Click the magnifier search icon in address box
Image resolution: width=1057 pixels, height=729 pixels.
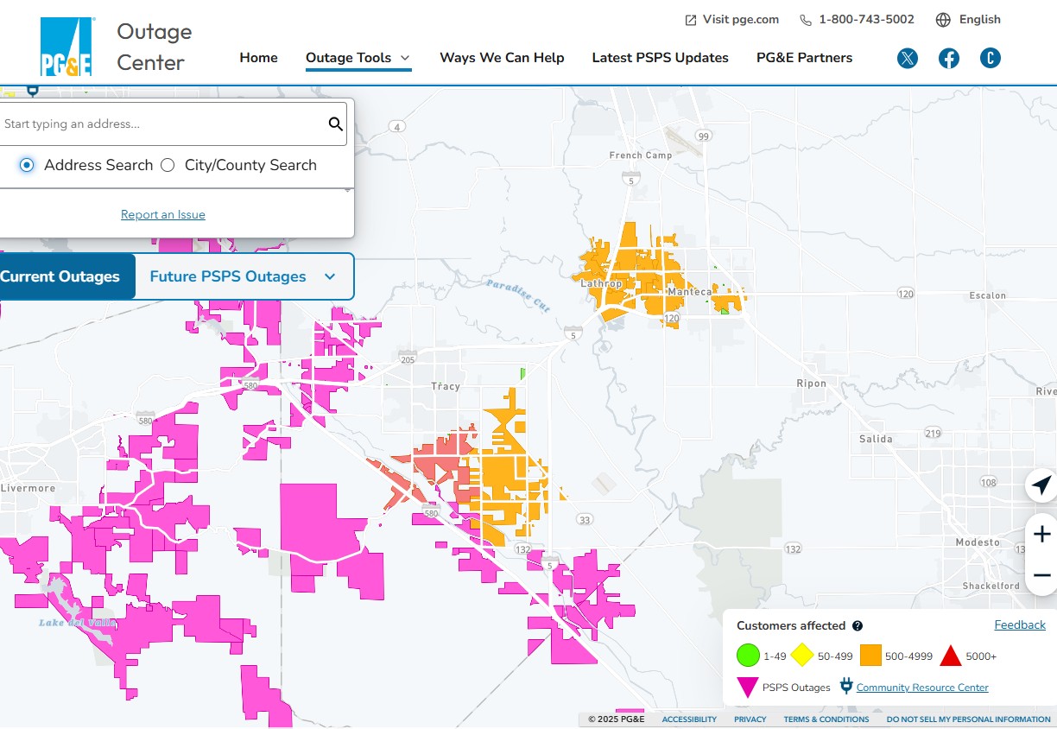[x=336, y=124]
